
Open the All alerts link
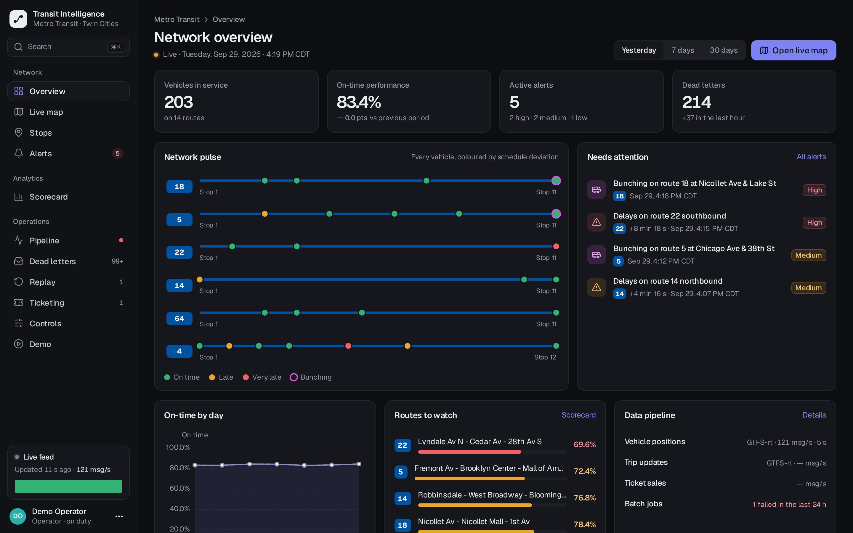point(811,157)
